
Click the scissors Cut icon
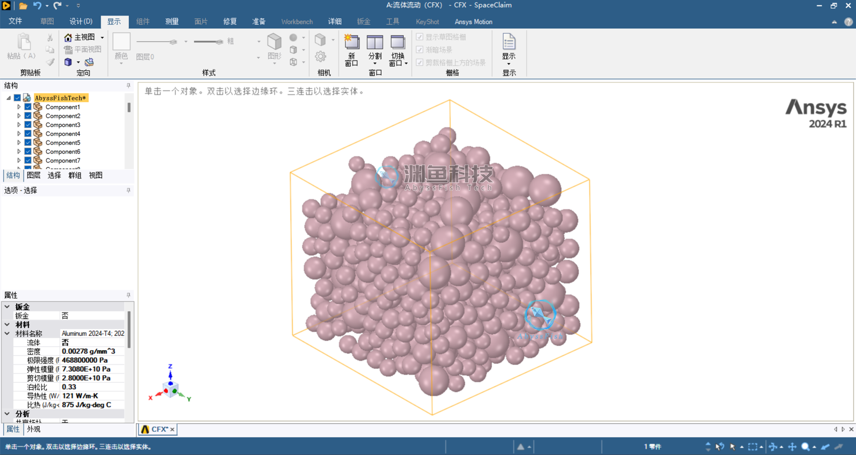pyautogui.click(x=50, y=38)
